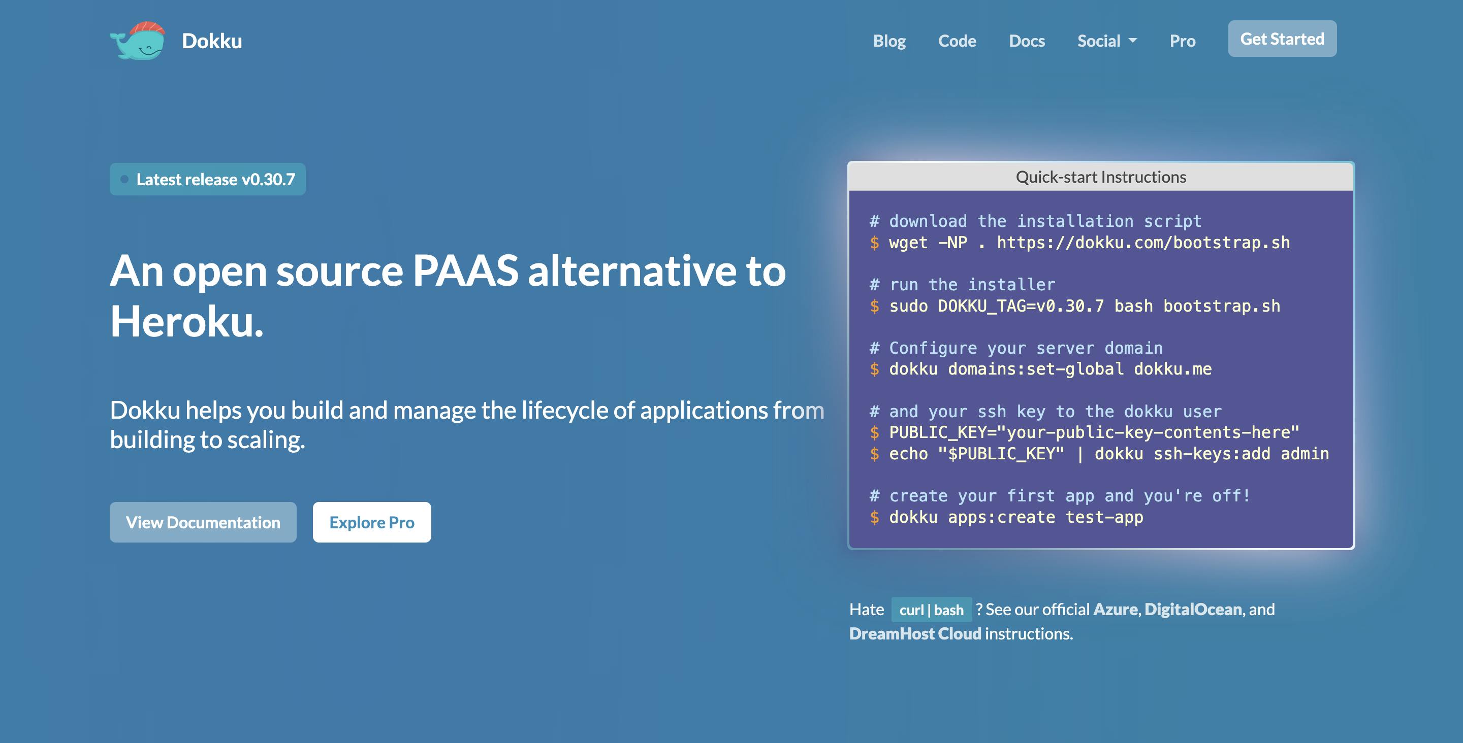The height and width of the screenshot is (743, 1463).
Task: Expand the Social dropdown menu
Action: coord(1099,41)
